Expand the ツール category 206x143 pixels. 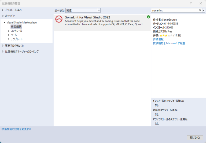click(9, 35)
